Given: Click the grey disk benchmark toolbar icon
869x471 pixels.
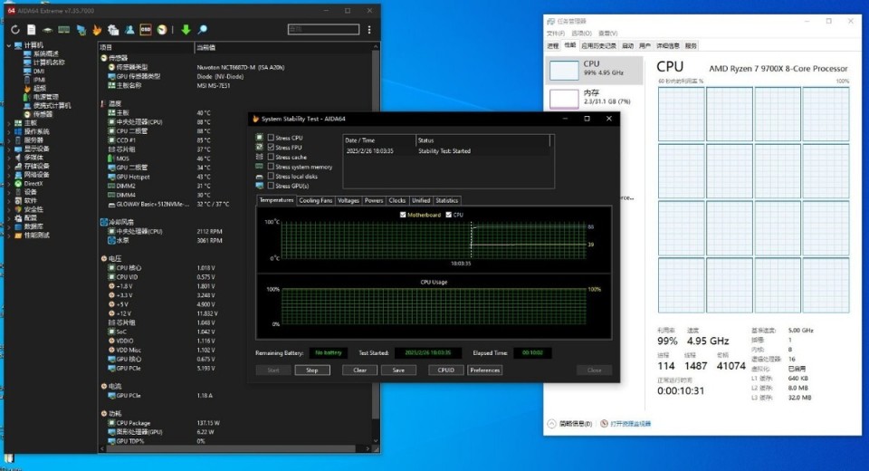Looking at the screenshot, I should click(113, 30).
